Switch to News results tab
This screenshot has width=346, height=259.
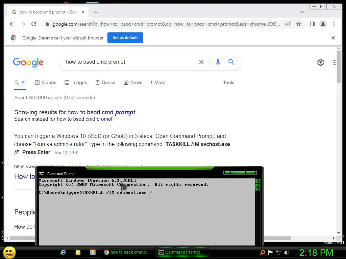click(x=133, y=83)
